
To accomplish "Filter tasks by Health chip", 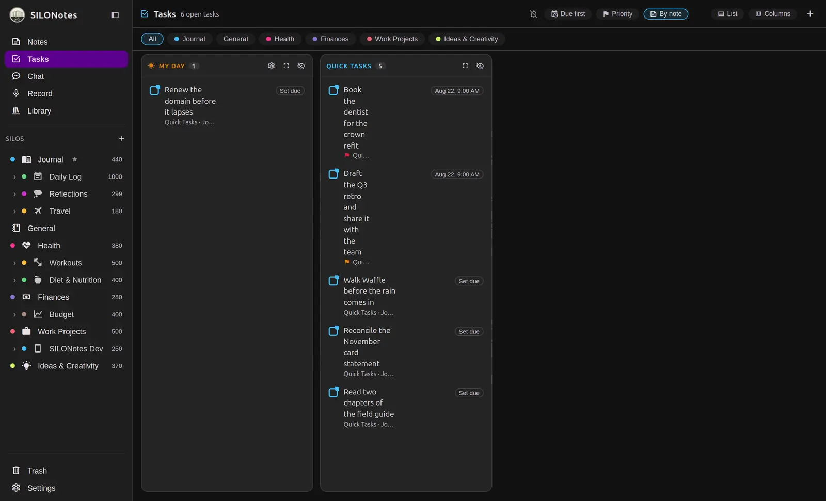I will (280, 39).
